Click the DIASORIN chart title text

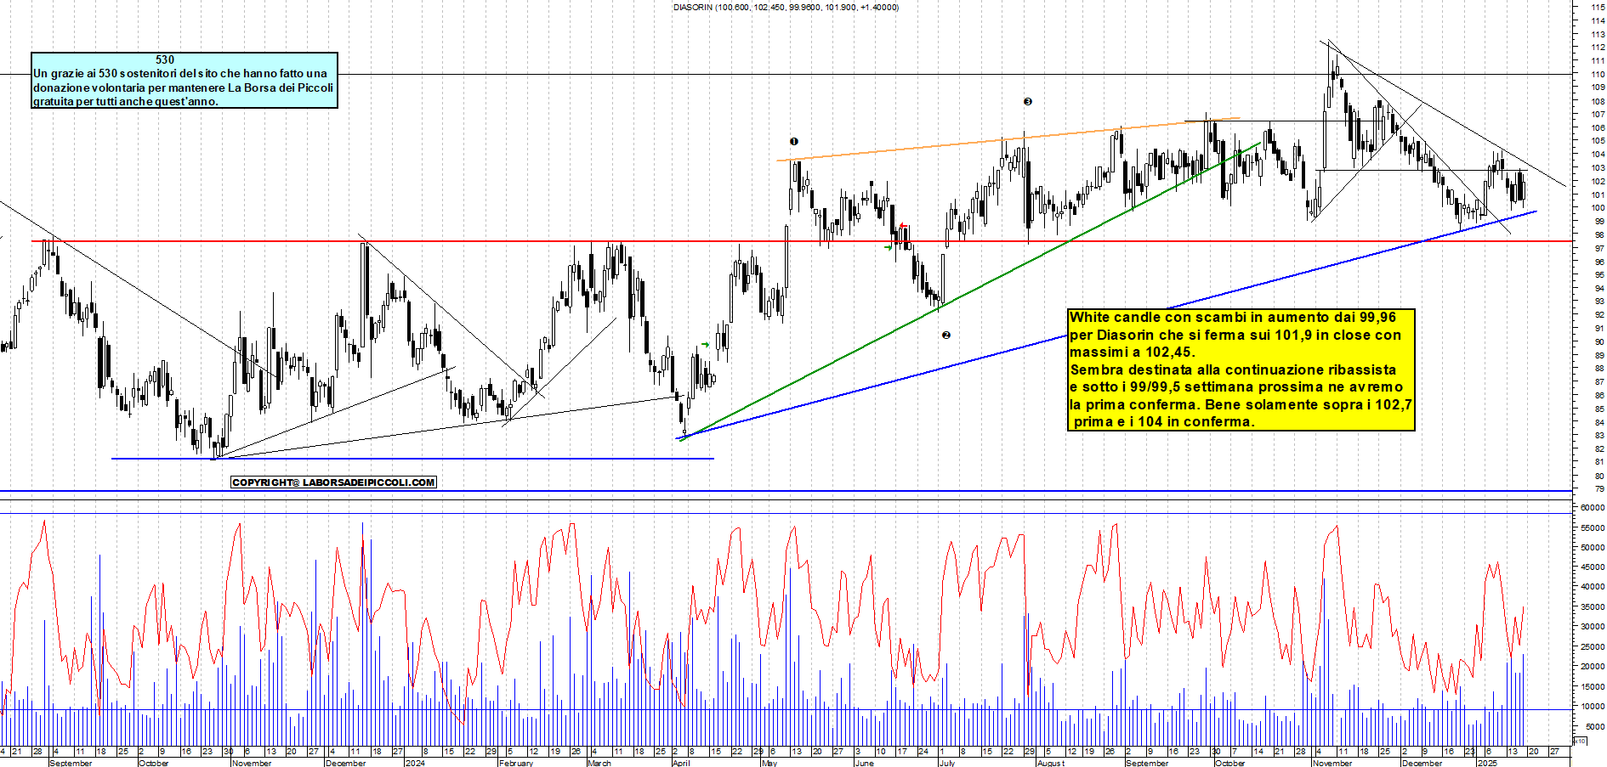click(x=786, y=7)
